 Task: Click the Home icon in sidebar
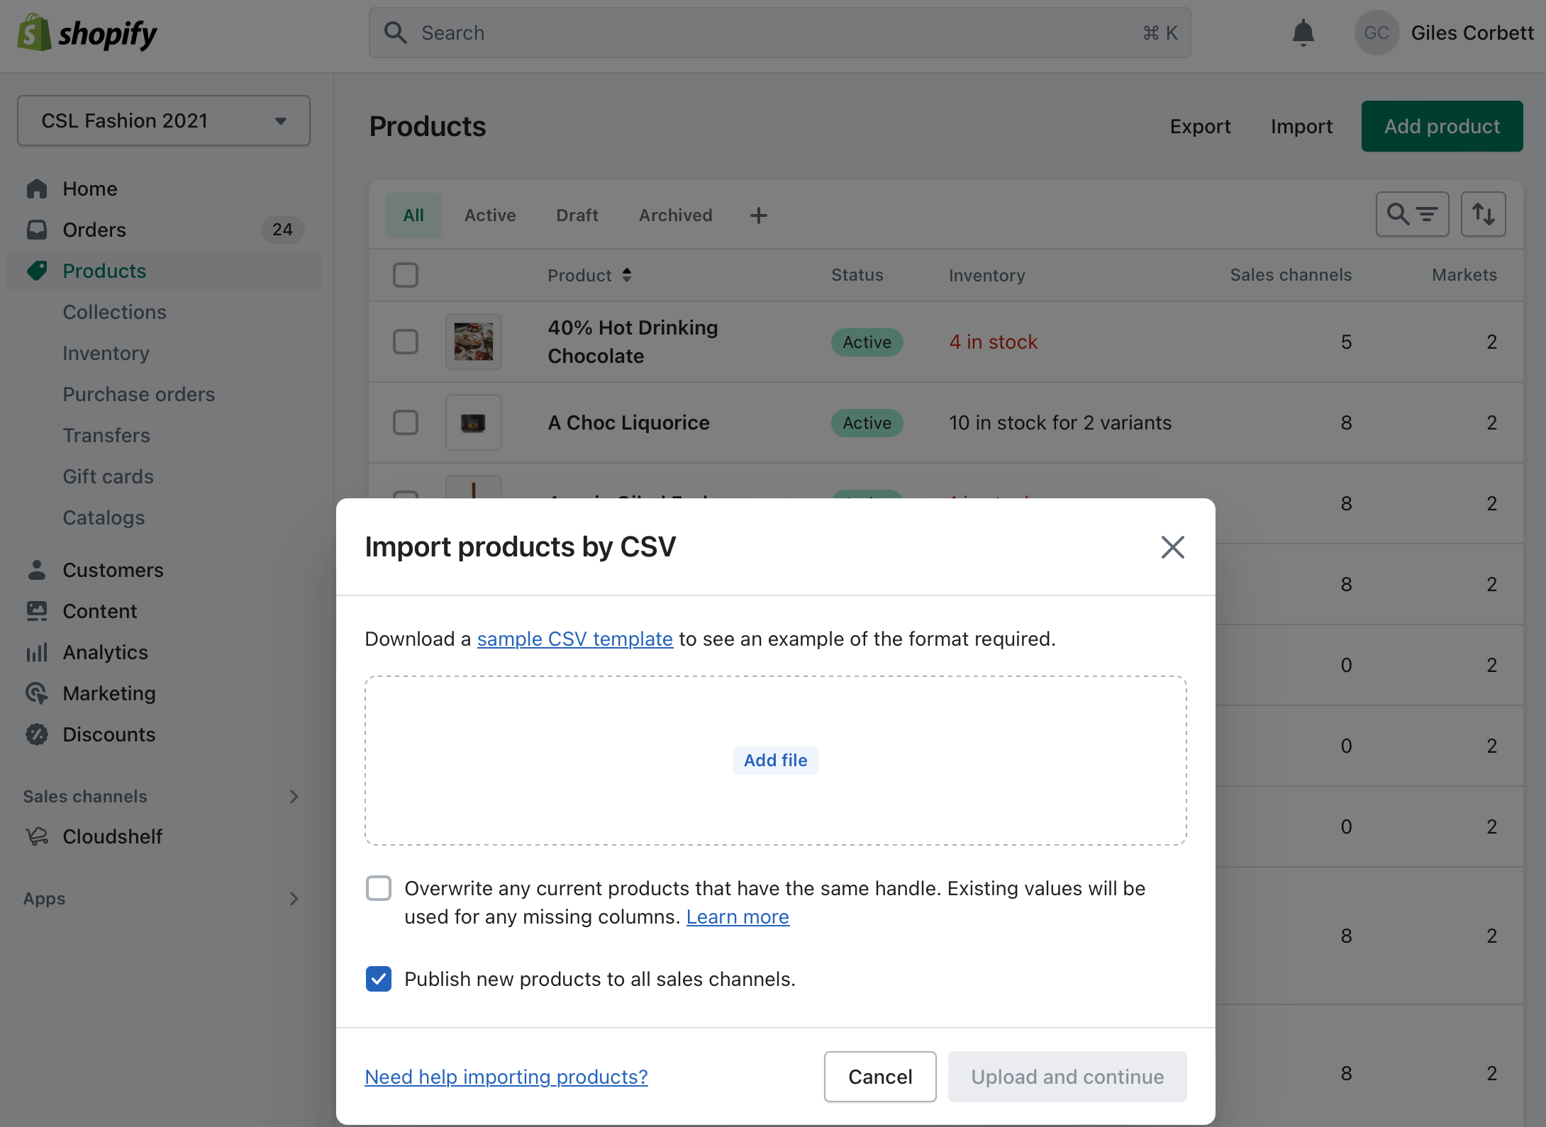pos(37,189)
